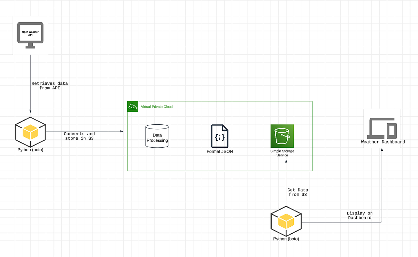Click the 'Display on Dashboard' label
The image size is (418, 257).
click(360, 215)
